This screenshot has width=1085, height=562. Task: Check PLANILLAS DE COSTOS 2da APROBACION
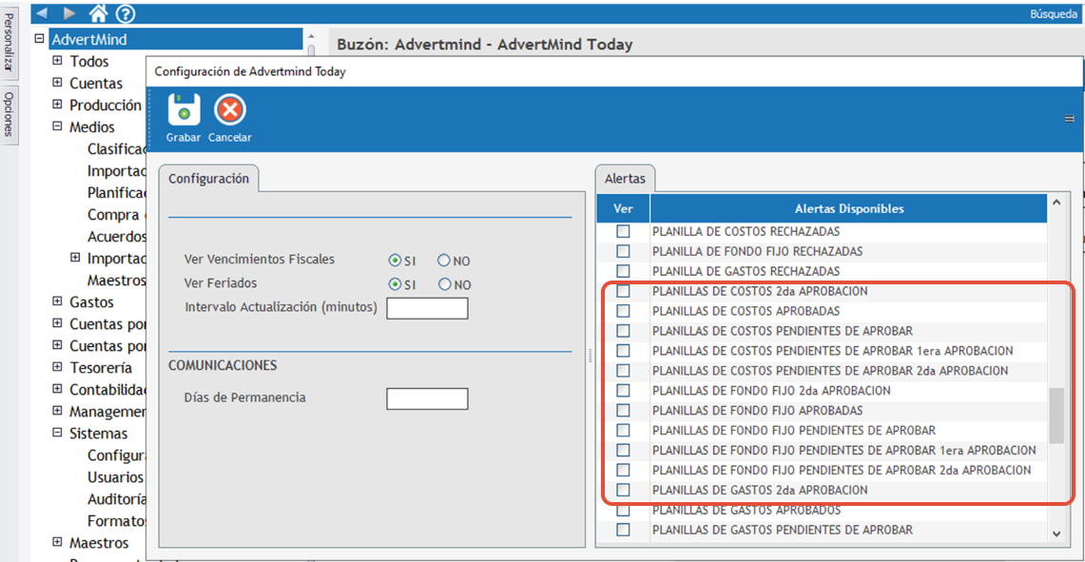click(623, 291)
